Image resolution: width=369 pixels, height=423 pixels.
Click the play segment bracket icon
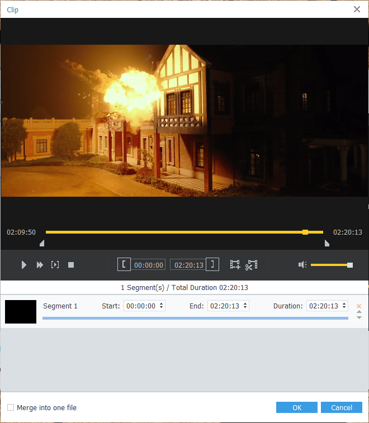[55, 265]
